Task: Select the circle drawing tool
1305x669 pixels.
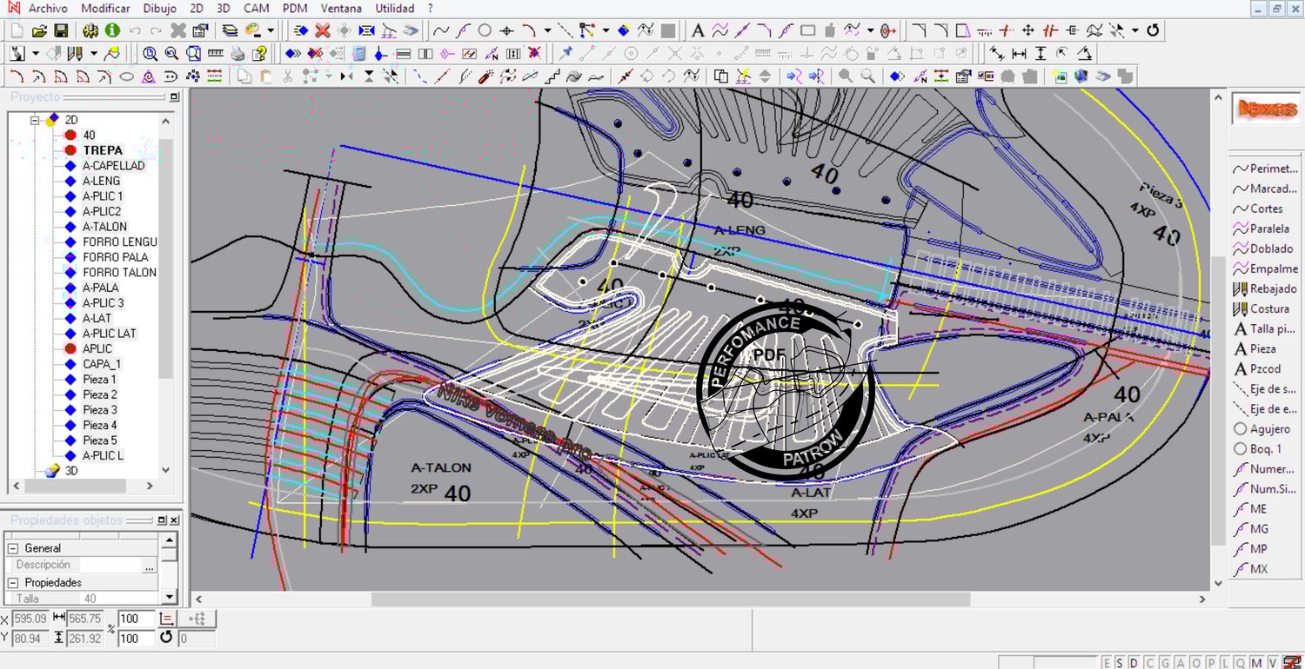Action: (x=485, y=30)
